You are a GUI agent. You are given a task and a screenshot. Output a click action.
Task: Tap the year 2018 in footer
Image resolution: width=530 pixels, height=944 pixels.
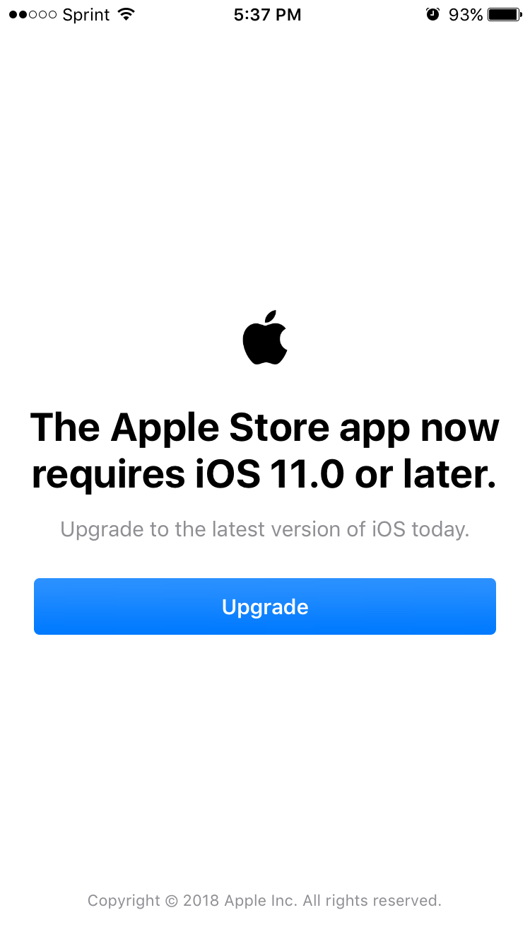[201, 901]
